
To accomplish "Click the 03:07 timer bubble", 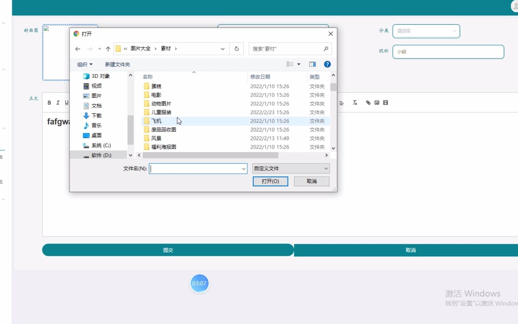I will coord(199,283).
